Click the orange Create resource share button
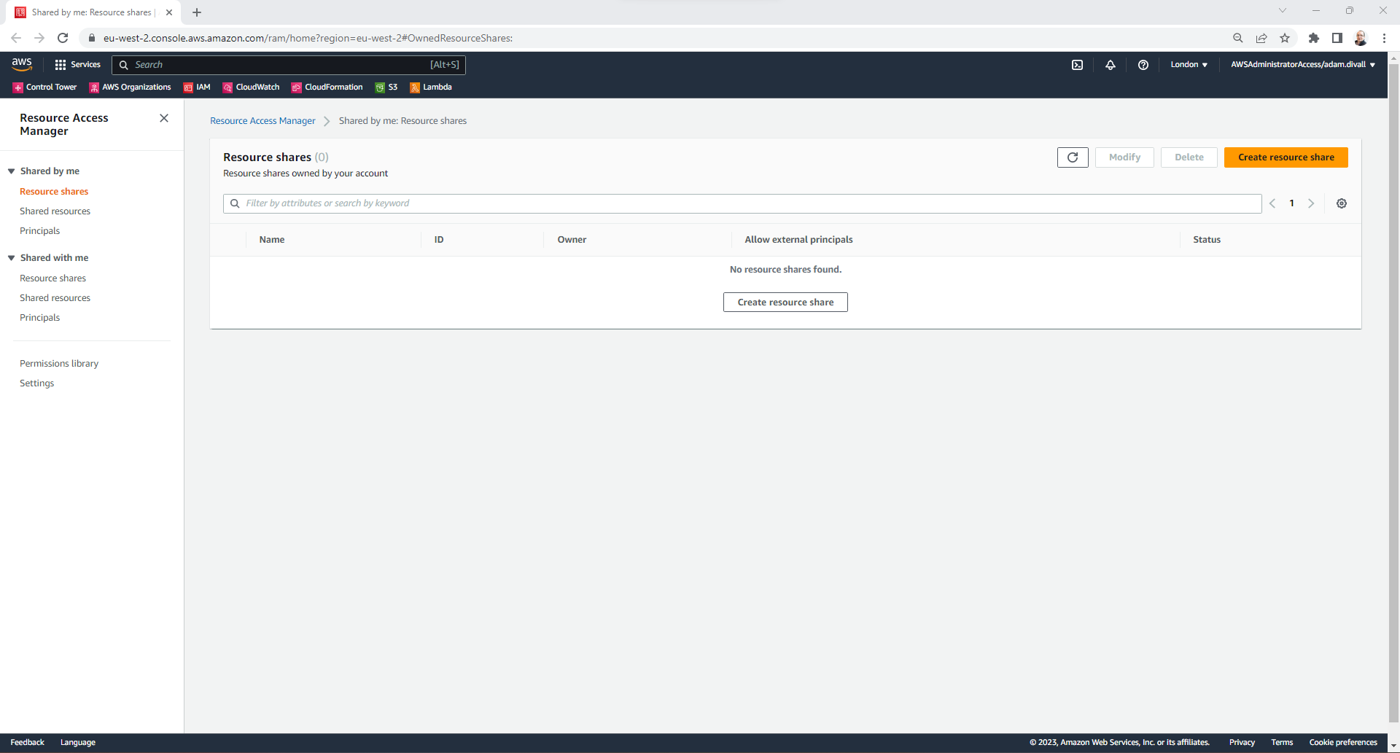Viewport: 1400px width, 753px height. click(x=1286, y=157)
